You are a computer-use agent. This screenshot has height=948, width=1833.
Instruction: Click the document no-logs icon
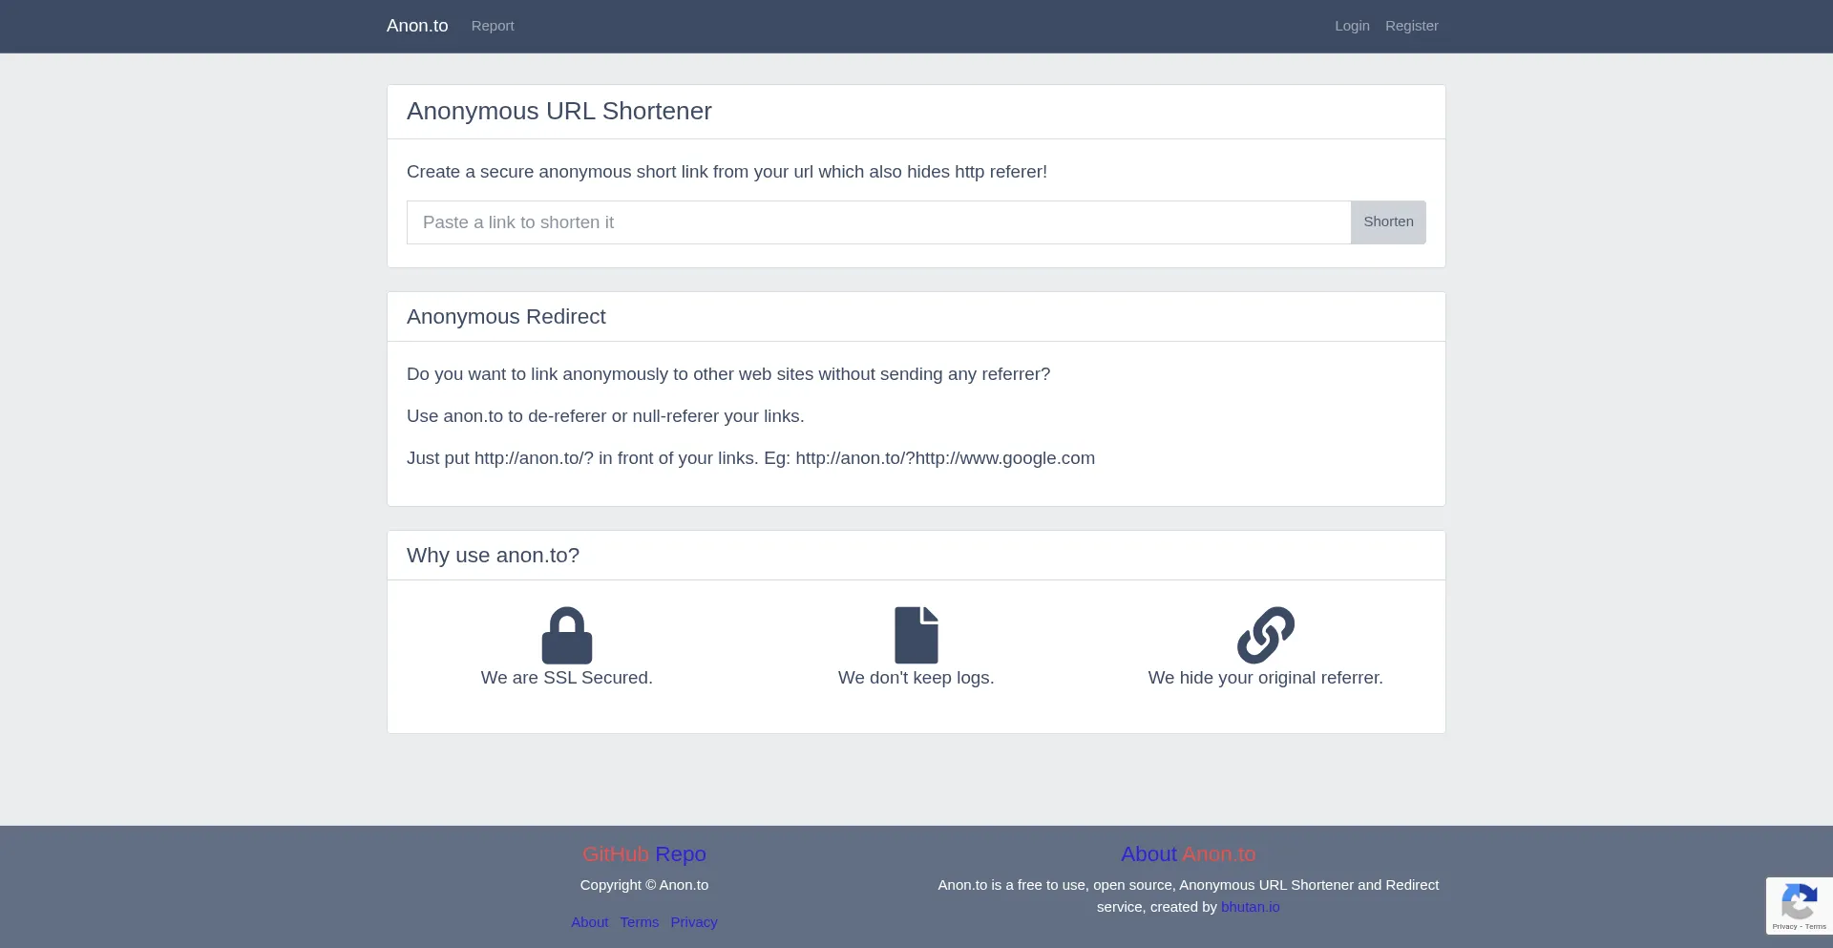[x=916, y=635]
